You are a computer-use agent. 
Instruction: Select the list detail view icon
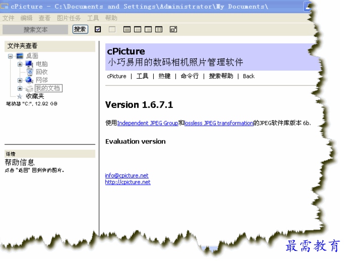[x=148, y=29]
